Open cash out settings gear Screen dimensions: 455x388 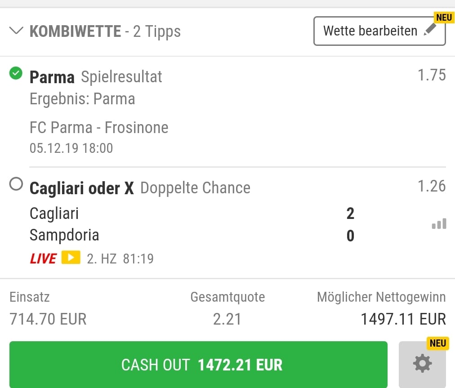[x=422, y=364]
